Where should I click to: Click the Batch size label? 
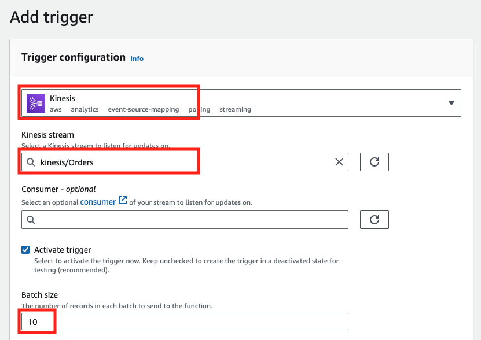39,295
